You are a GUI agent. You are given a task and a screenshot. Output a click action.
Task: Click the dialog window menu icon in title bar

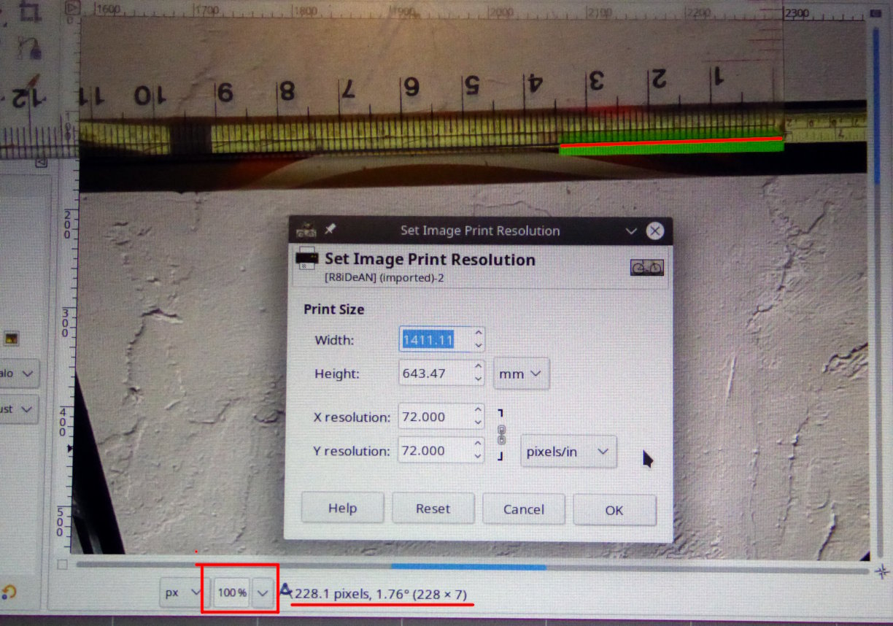pos(306,230)
